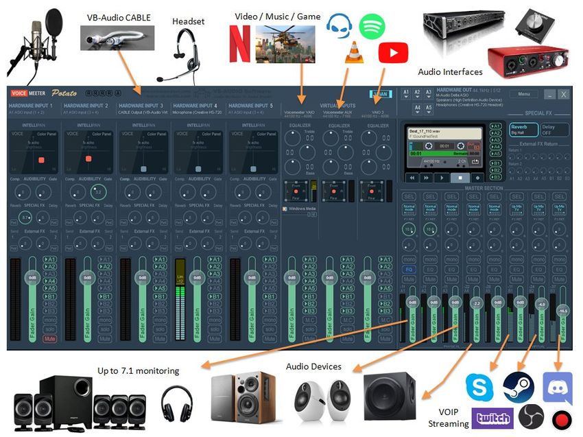Open the main Menu button

coord(524,94)
